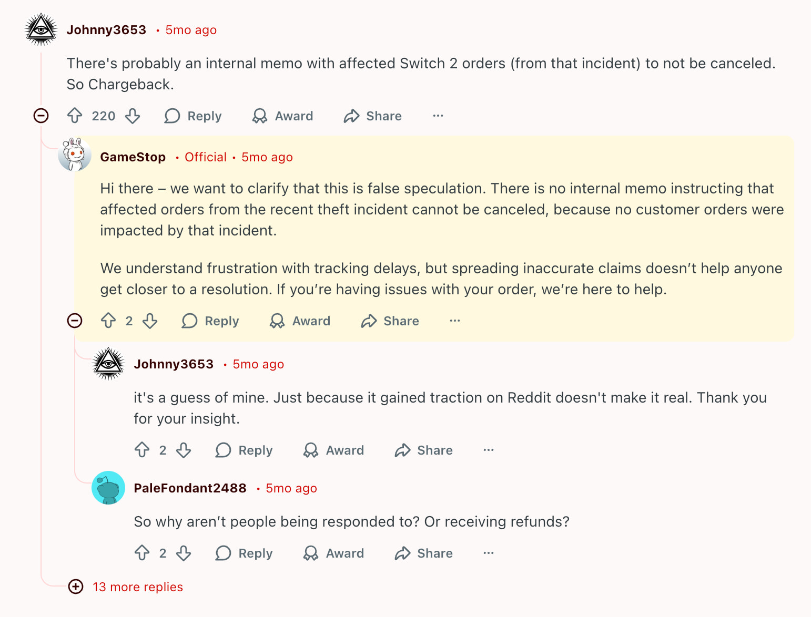Screen dimensions: 811x617
Task: Open options menu on Johnny3653's reply
Action: pos(488,450)
